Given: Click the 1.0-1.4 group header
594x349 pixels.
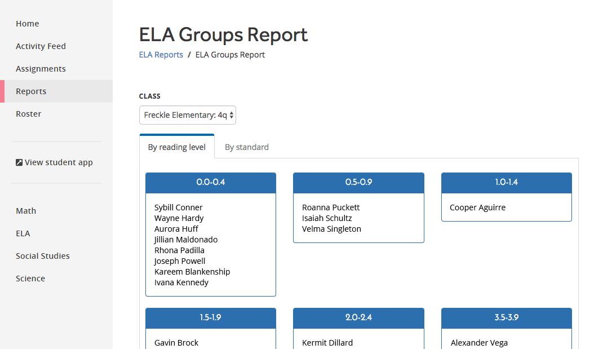Looking at the screenshot, I should point(507,182).
